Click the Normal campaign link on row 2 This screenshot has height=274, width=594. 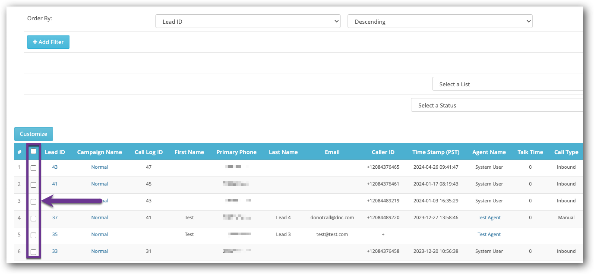click(x=99, y=184)
